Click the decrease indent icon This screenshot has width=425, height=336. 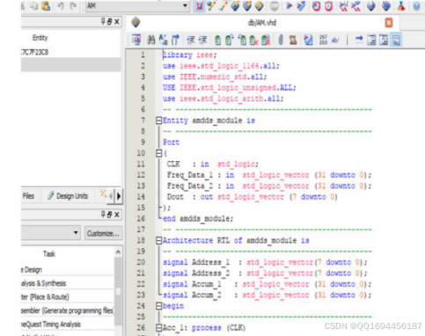pyautogui.click(x=202, y=40)
